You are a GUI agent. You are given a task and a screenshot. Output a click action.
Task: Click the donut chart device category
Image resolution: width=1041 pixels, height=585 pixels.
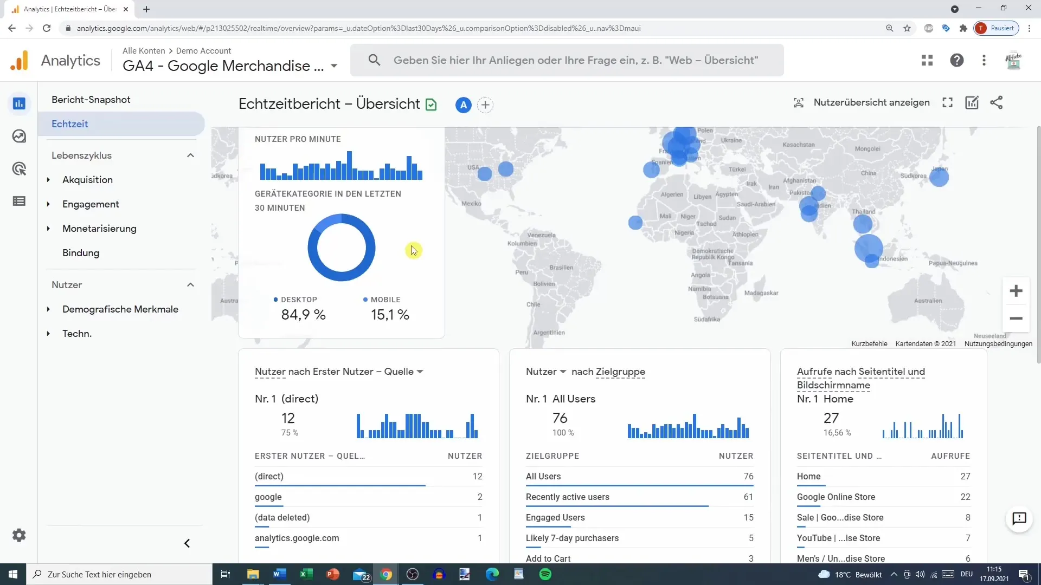[x=343, y=248]
